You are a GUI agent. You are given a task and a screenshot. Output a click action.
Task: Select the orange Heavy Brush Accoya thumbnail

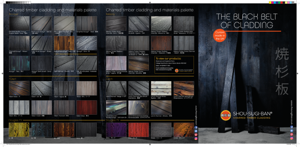(64, 43)
